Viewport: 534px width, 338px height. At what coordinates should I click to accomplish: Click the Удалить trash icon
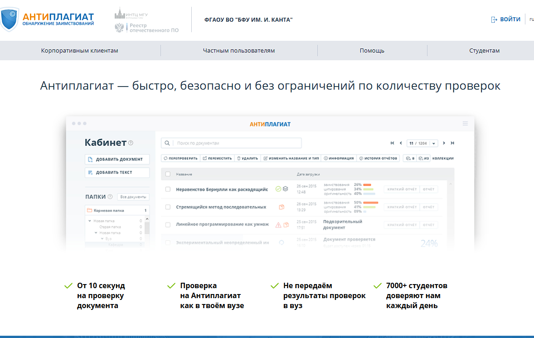point(238,159)
